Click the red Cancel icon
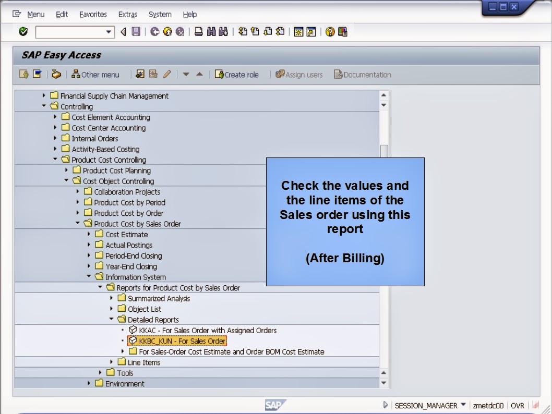Viewport: 552px width, 414px height. 180,32
